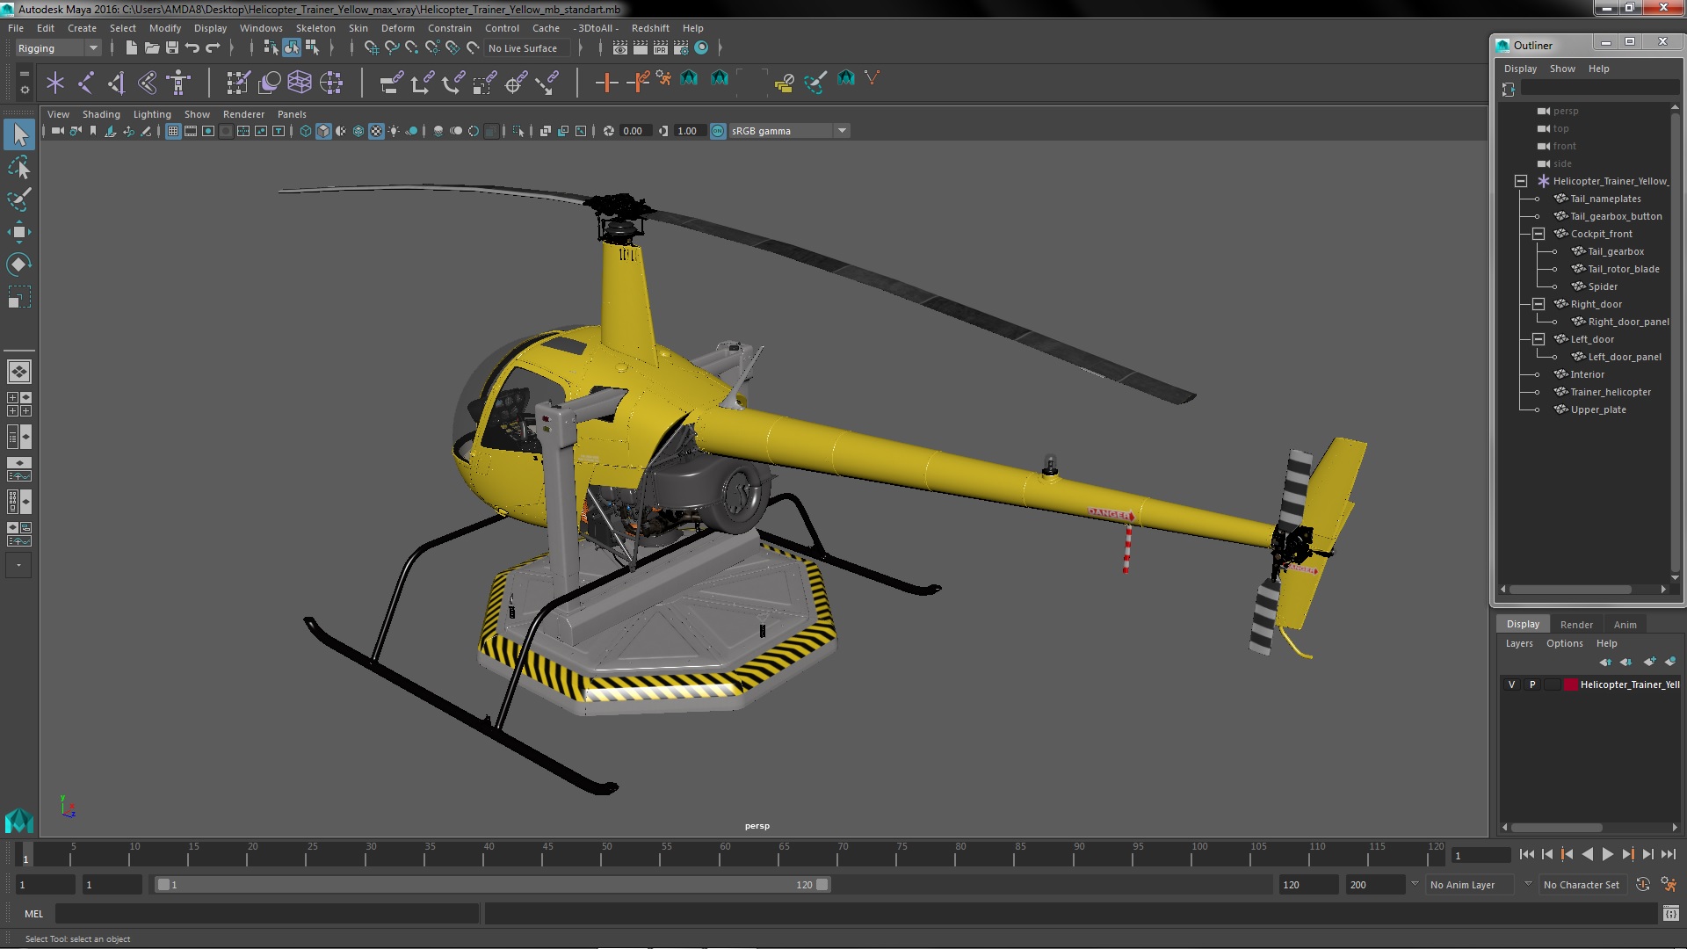
Task: Click the Redo arrow icon
Action: (213, 48)
